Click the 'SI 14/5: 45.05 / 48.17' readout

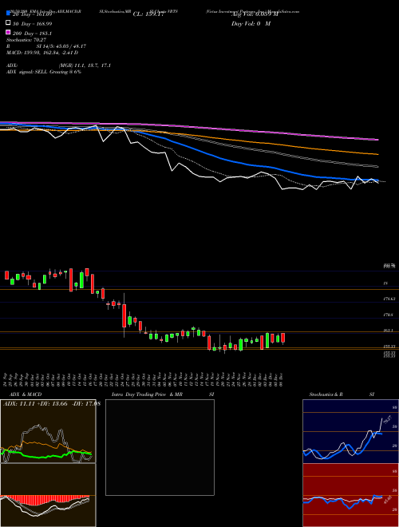[x=63, y=46]
